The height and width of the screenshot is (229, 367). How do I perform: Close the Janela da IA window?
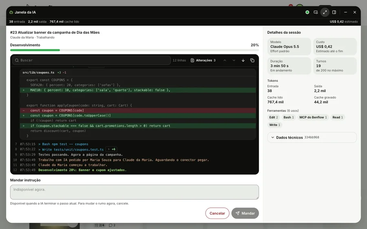tap(355, 12)
